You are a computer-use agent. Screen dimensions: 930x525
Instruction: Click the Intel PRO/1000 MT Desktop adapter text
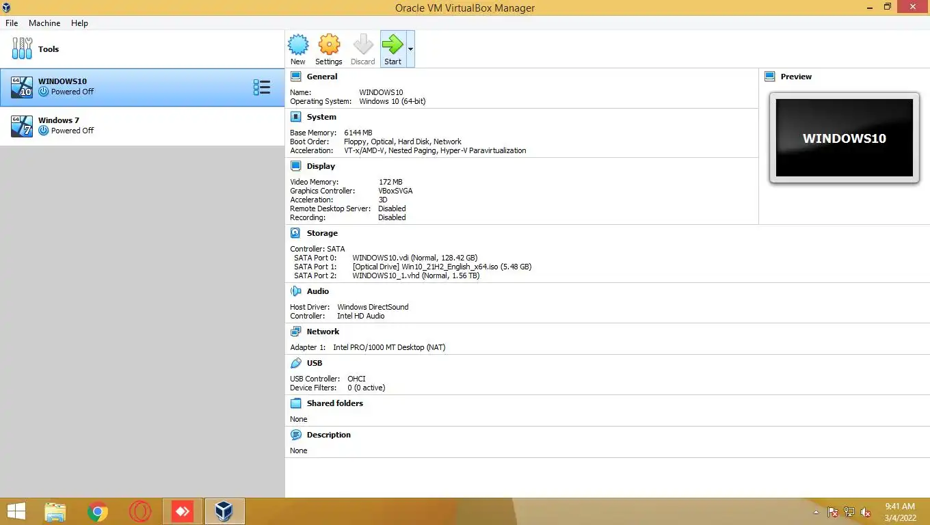tap(389, 347)
